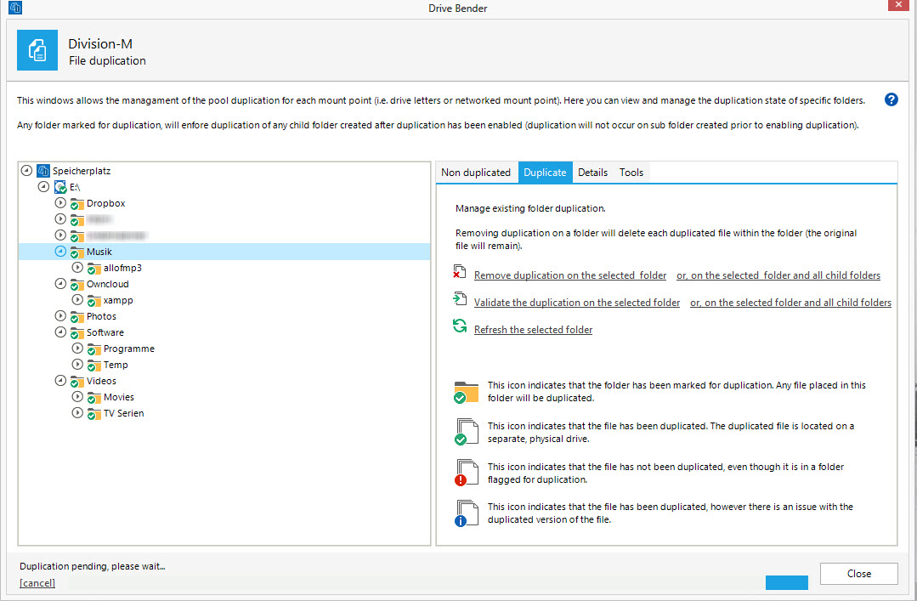Click the legend blue info duplicated-issue icon

(466, 513)
